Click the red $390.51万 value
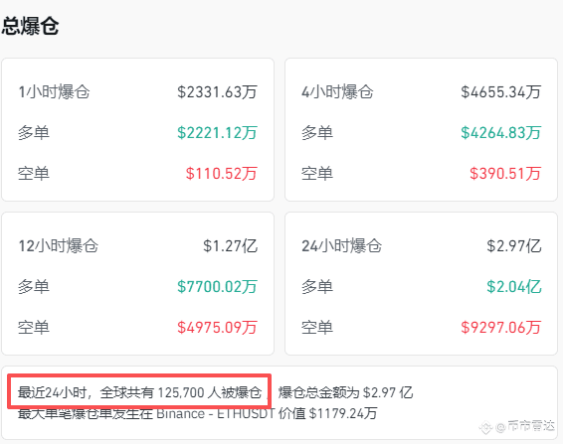Viewport: 563px width, 444px height. coord(505,174)
